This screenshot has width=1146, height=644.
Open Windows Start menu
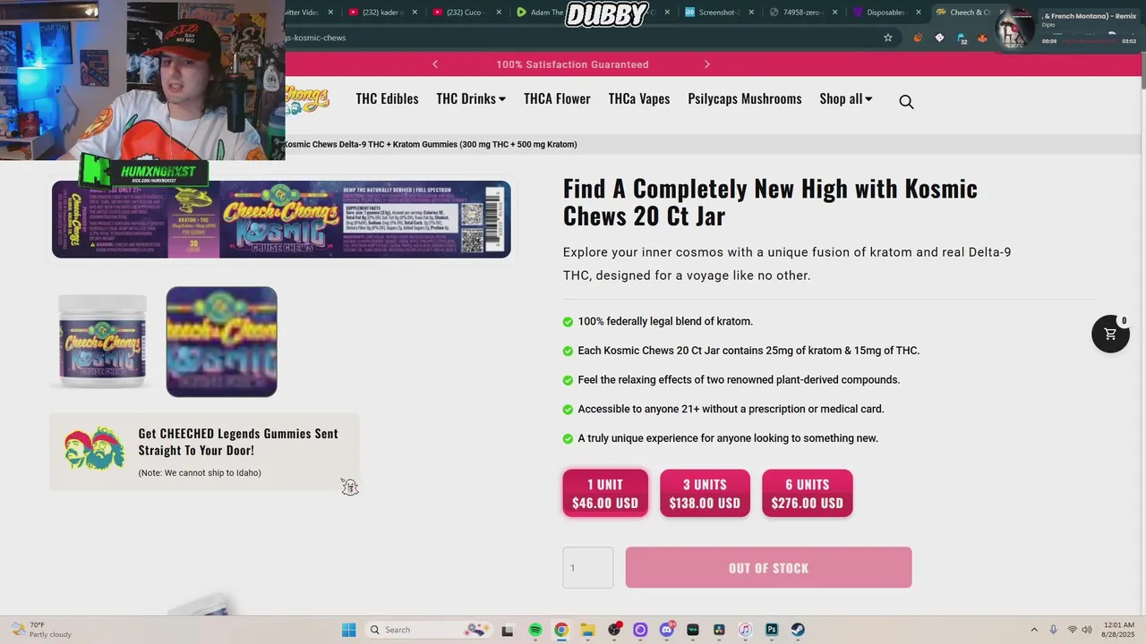click(349, 630)
